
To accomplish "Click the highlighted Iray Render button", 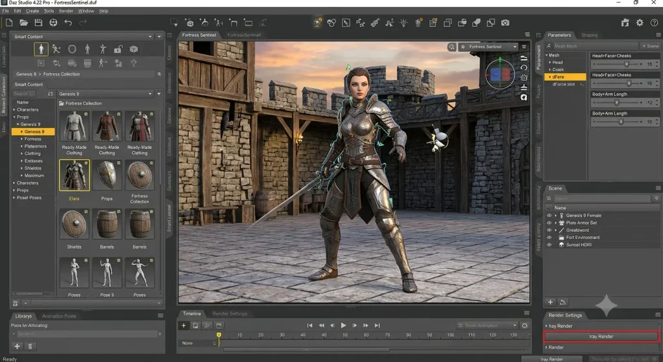I will pyautogui.click(x=601, y=337).
